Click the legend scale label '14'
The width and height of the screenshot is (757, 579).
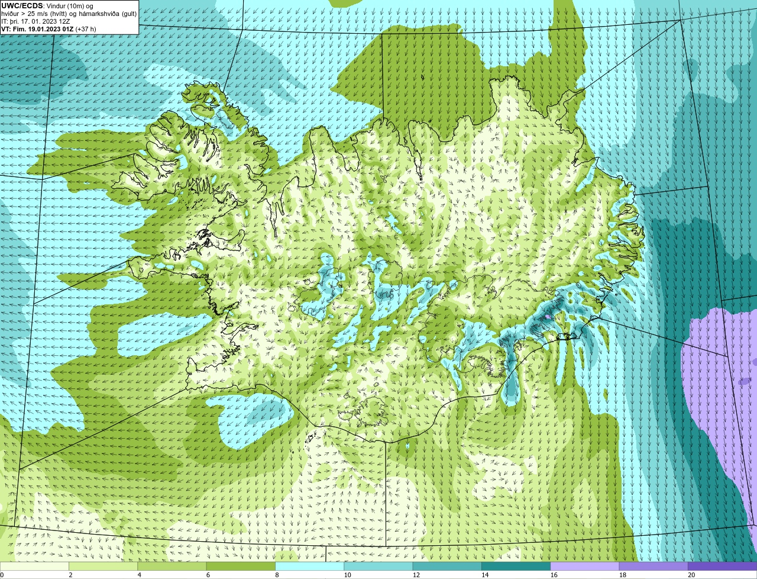[485, 575]
